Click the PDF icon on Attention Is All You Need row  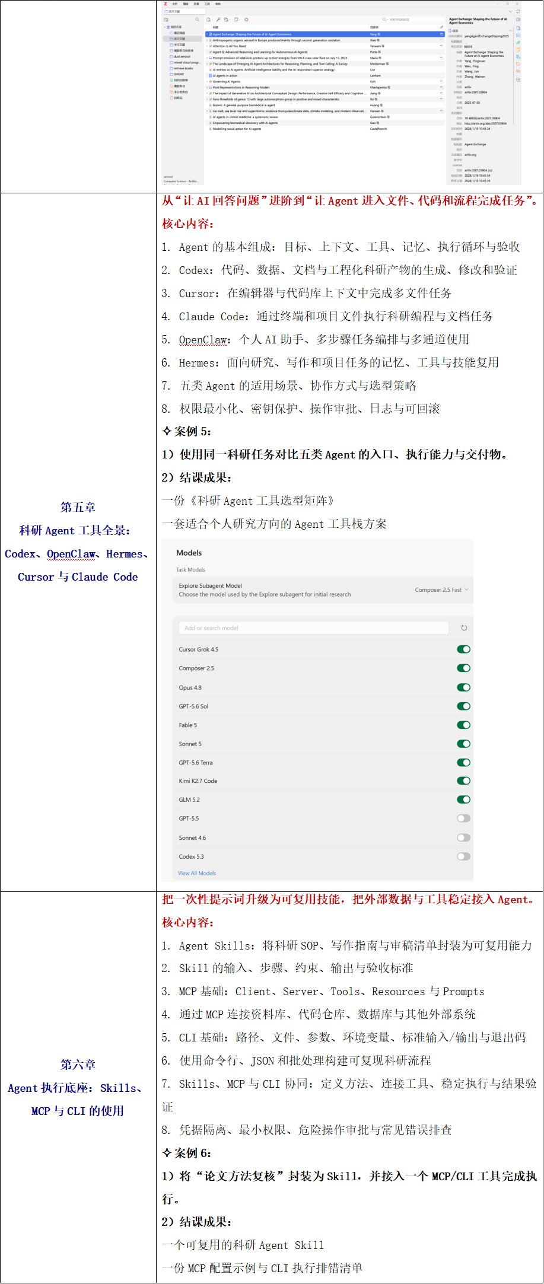[x=441, y=46]
